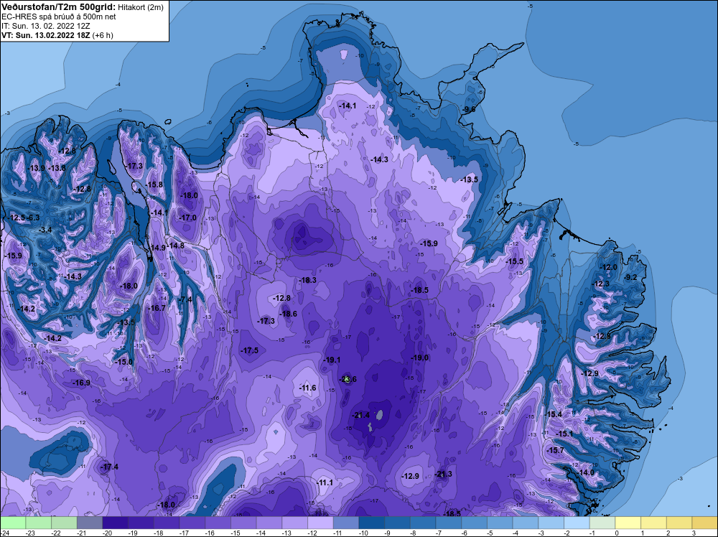
Task: Click the '-12.5' temperature value
Action: 17,218
